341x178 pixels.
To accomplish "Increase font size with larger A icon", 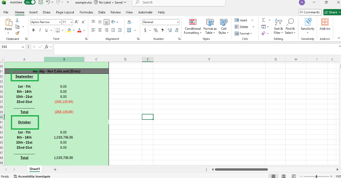I will coord(77,22).
